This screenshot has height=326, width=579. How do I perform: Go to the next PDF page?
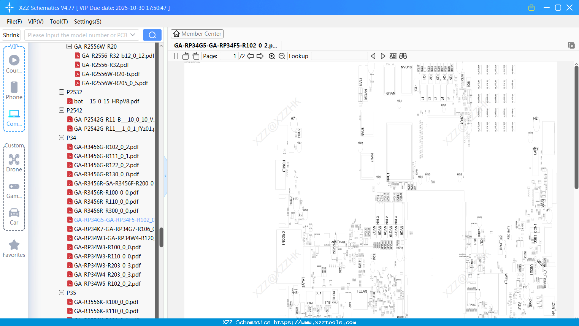pyautogui.click(x=260, y=56)
